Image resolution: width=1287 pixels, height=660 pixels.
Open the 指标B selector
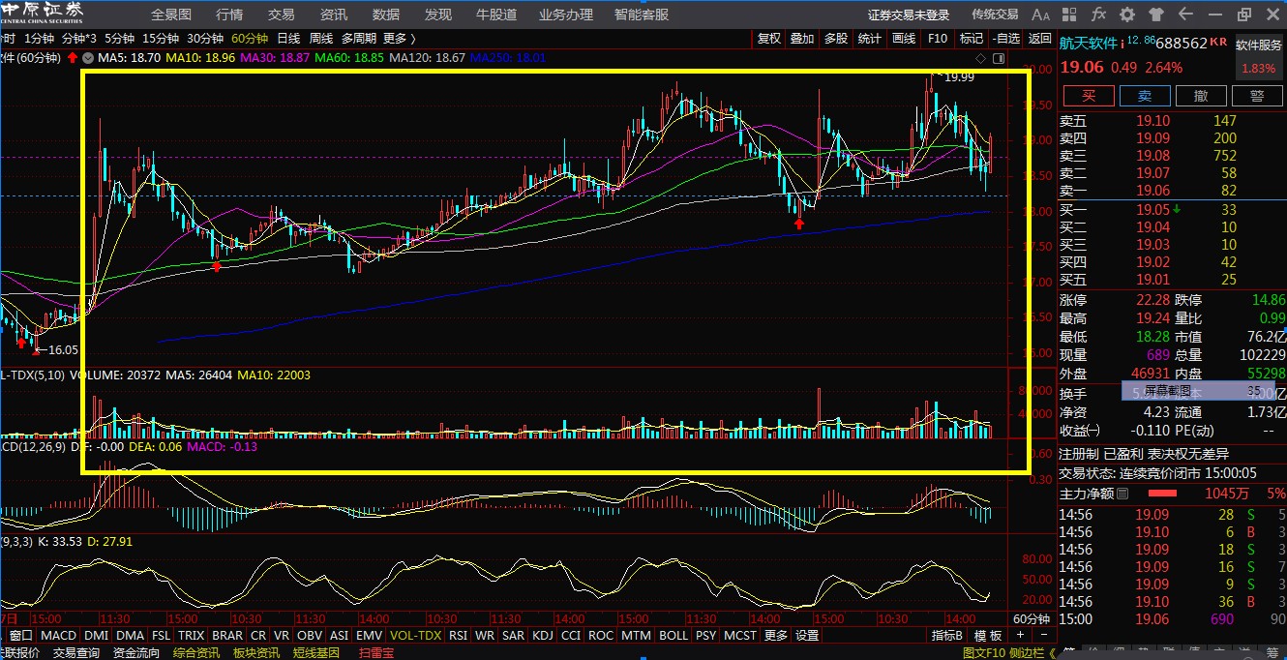coord(947,636)
